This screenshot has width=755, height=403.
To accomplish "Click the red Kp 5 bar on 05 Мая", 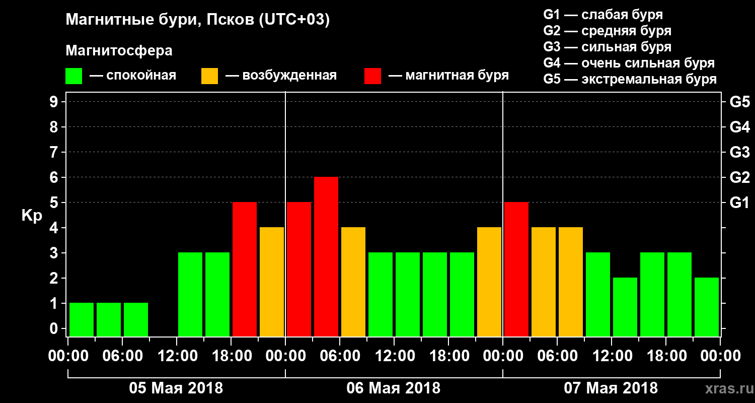I will [x=245, y=269].
